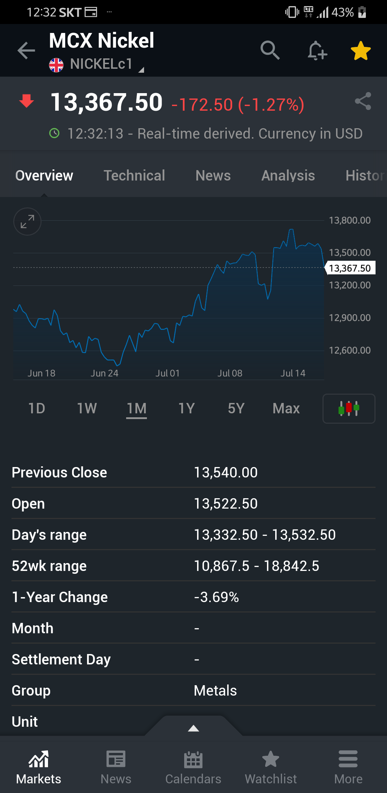The height and width of the screenshot is (793, 387).
Task: Tap the green real-time clock icon
Action: click(54, 134)
